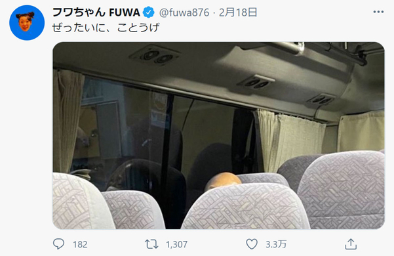
Task: Retweet using the arrows icon
Action: 151,244
